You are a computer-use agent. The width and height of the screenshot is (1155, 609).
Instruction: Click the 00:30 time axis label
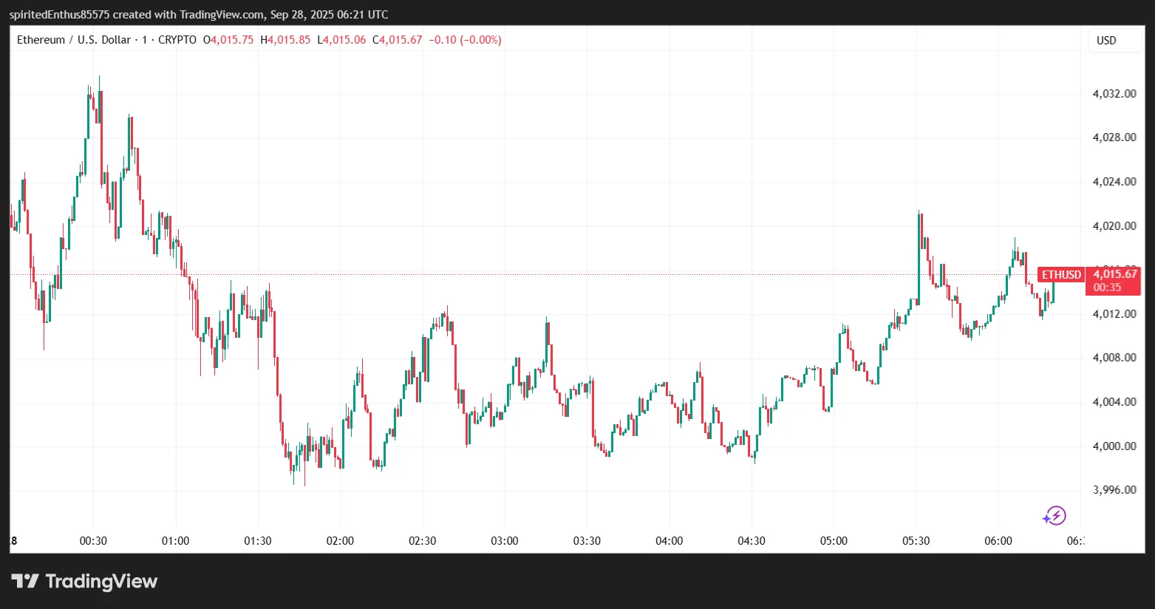click(x=93, y=541)
